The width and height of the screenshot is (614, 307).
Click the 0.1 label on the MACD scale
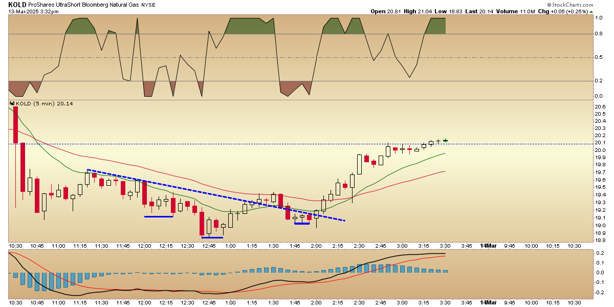point(601,262)
